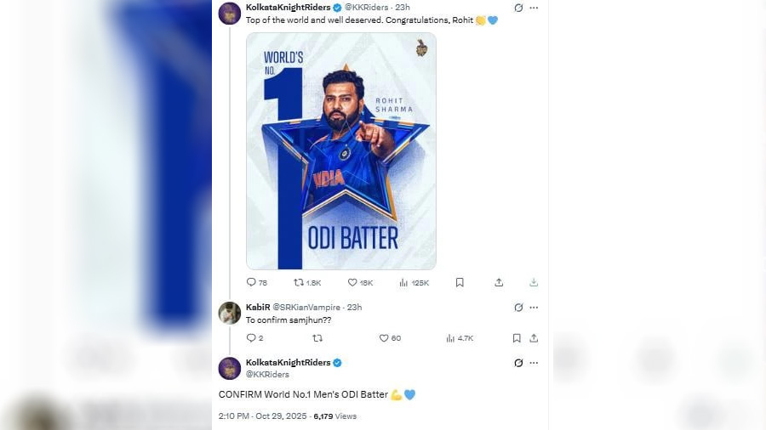Open the 4.7K views stat on KabiR's reply
Image resolution: width=766 pixels, height=430 pixels.
click(451, 338)
